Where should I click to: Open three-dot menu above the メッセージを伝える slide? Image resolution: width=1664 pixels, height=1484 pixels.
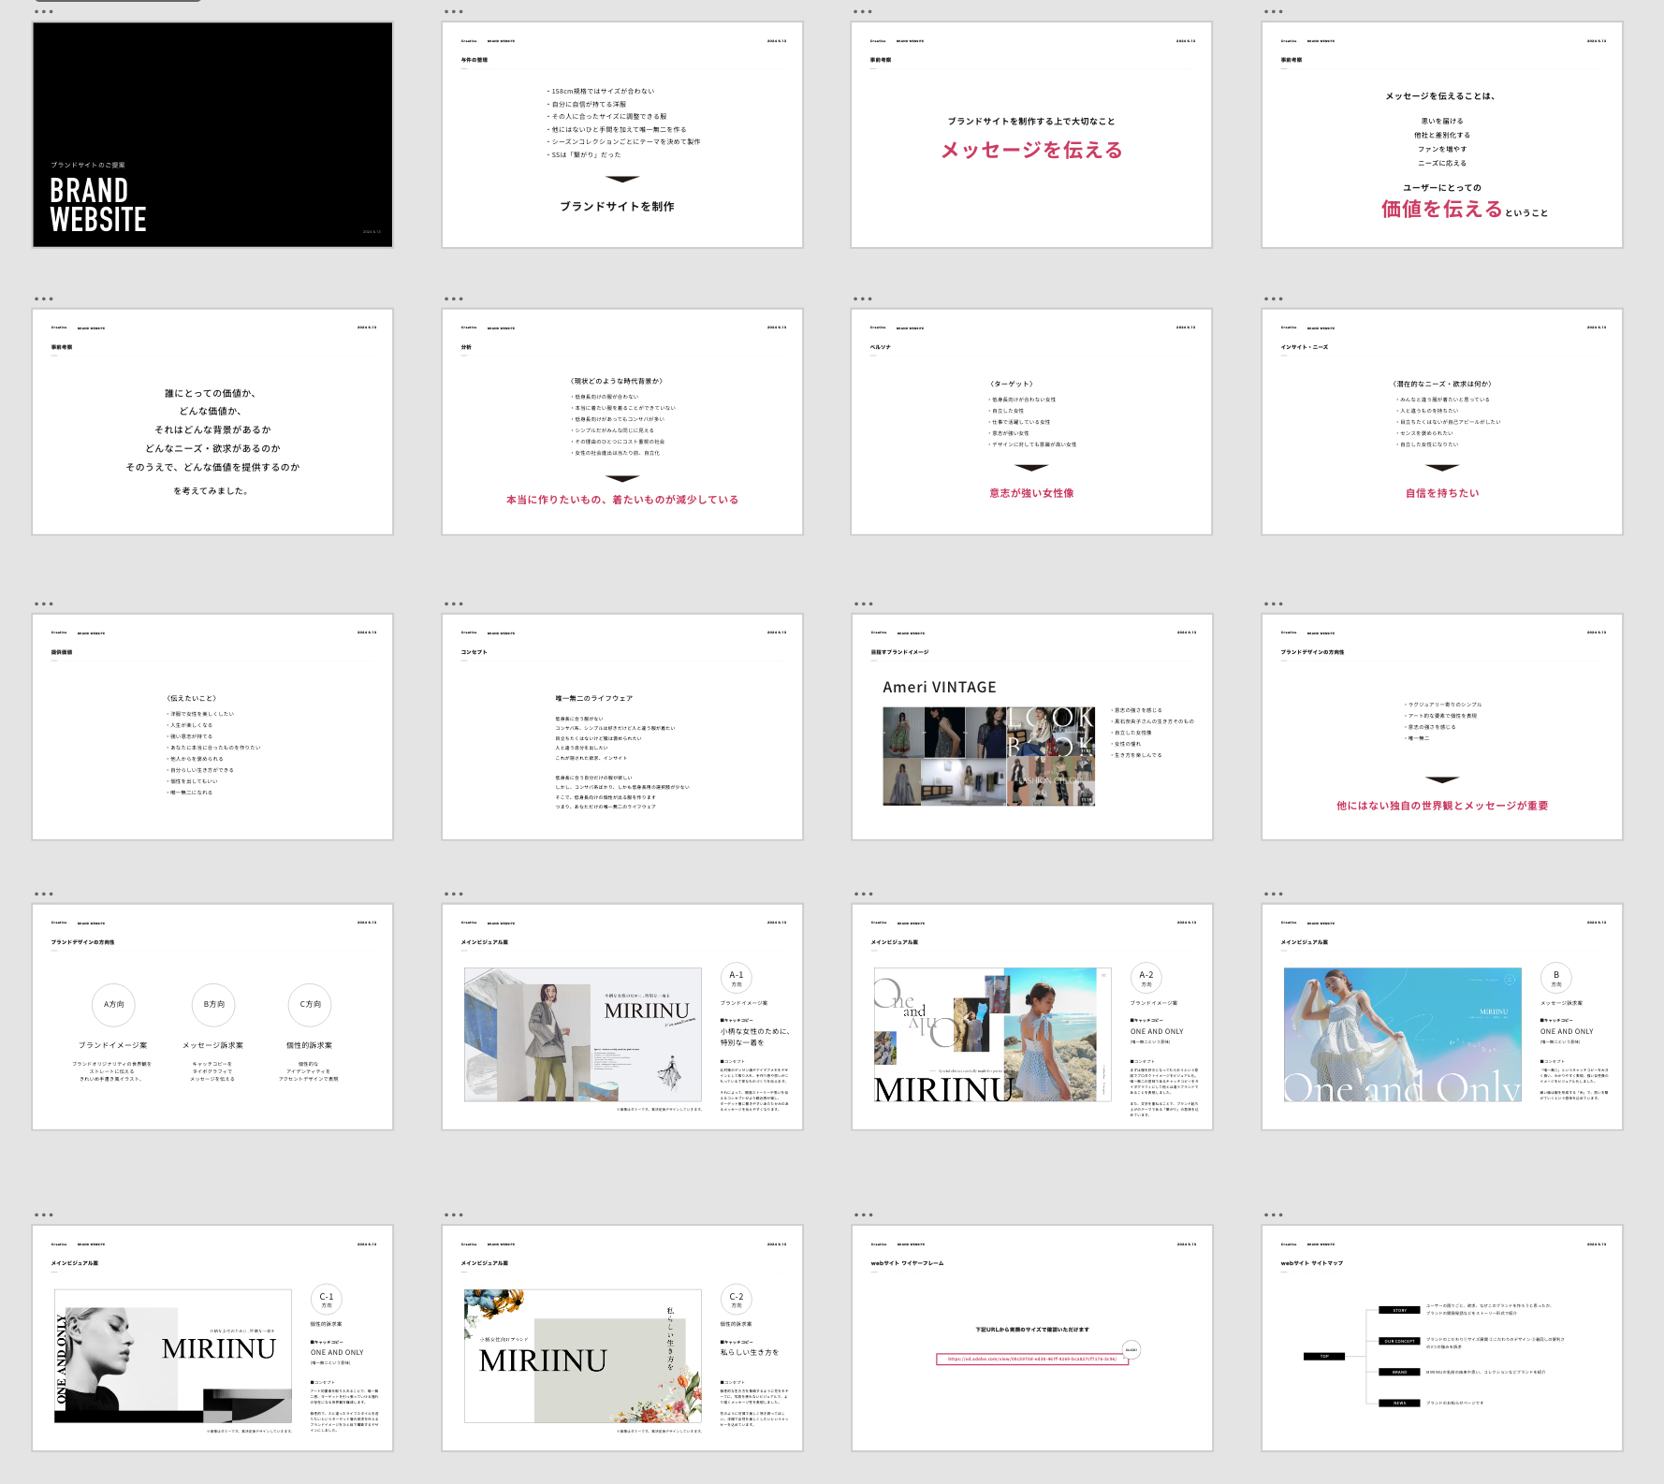point(863,12)
